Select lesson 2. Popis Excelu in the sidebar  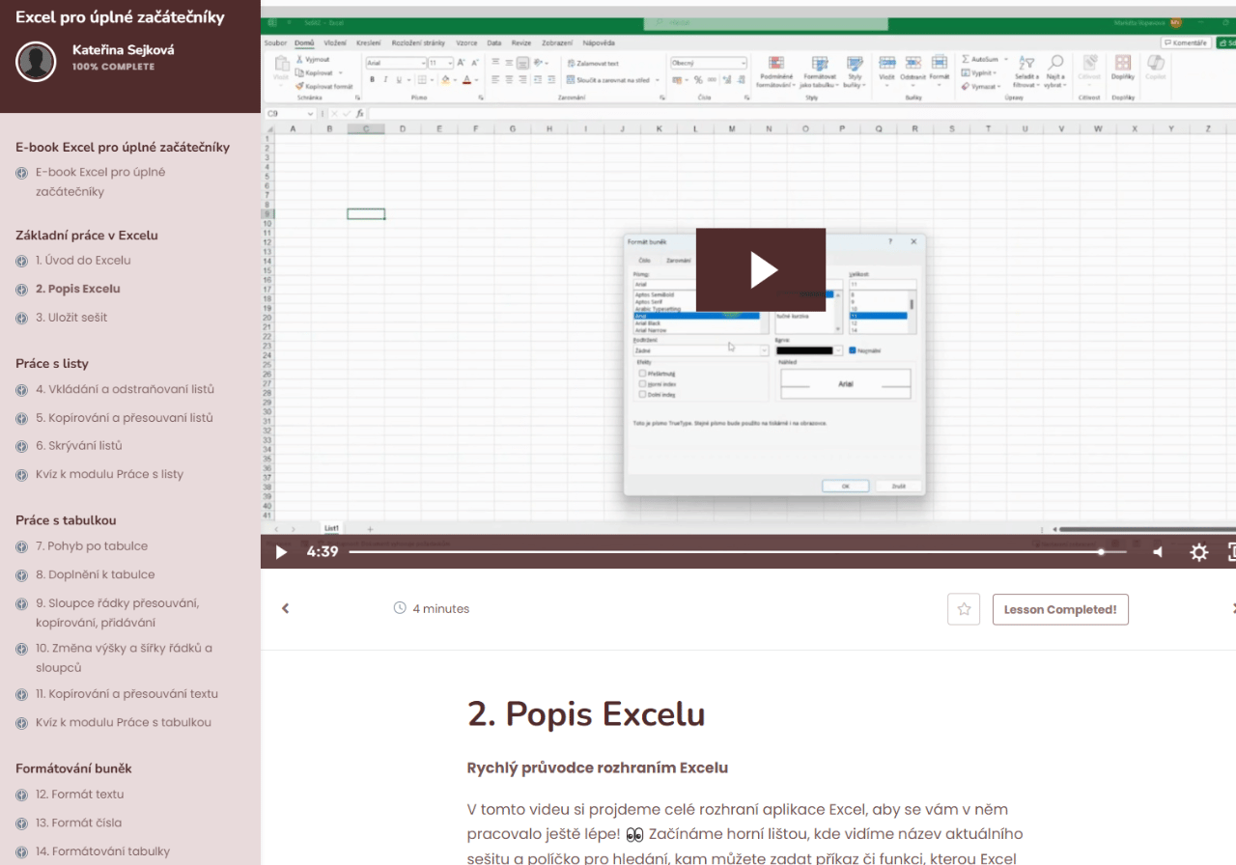pyautogui.click(x=78, y=289)
